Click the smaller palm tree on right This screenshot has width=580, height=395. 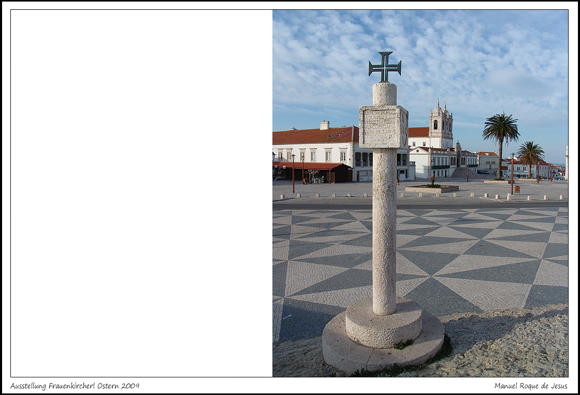(530, 153)
